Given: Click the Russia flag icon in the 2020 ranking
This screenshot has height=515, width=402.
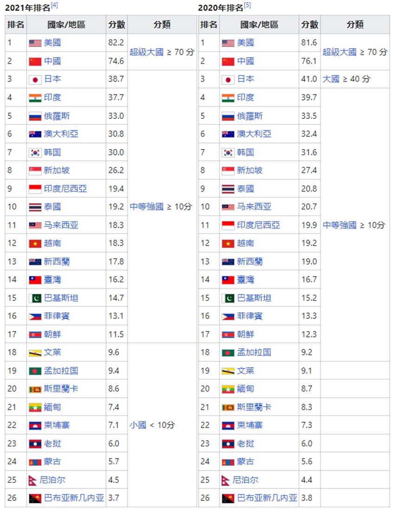Looking at the screenshot, I should point(229,115).
